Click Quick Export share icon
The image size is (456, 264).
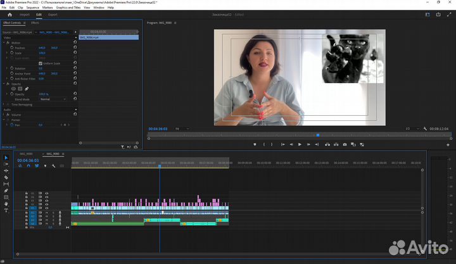pyautogui.click(x=438, y=15)
